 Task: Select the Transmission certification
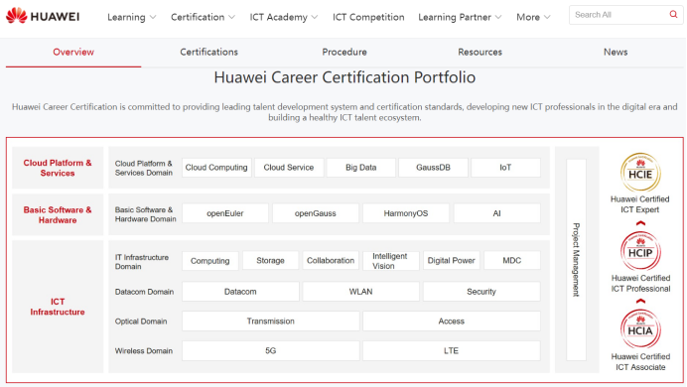pyautogui.click(x=271, y=322)
